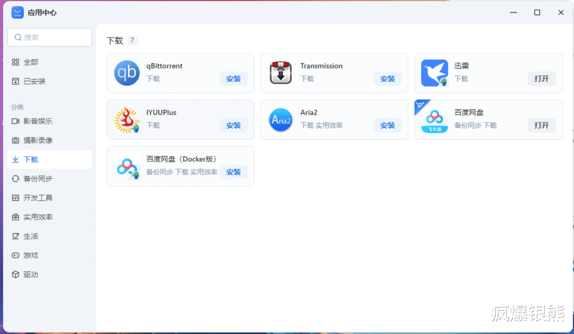The image size is (574, 334).
Task: Click the IYUUPlus app title
Action: click(161, 112)
